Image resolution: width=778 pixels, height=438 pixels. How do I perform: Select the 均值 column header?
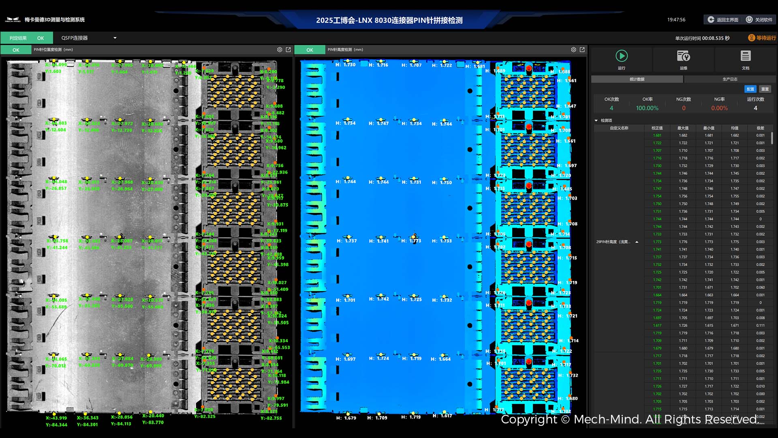click(735, 128)
